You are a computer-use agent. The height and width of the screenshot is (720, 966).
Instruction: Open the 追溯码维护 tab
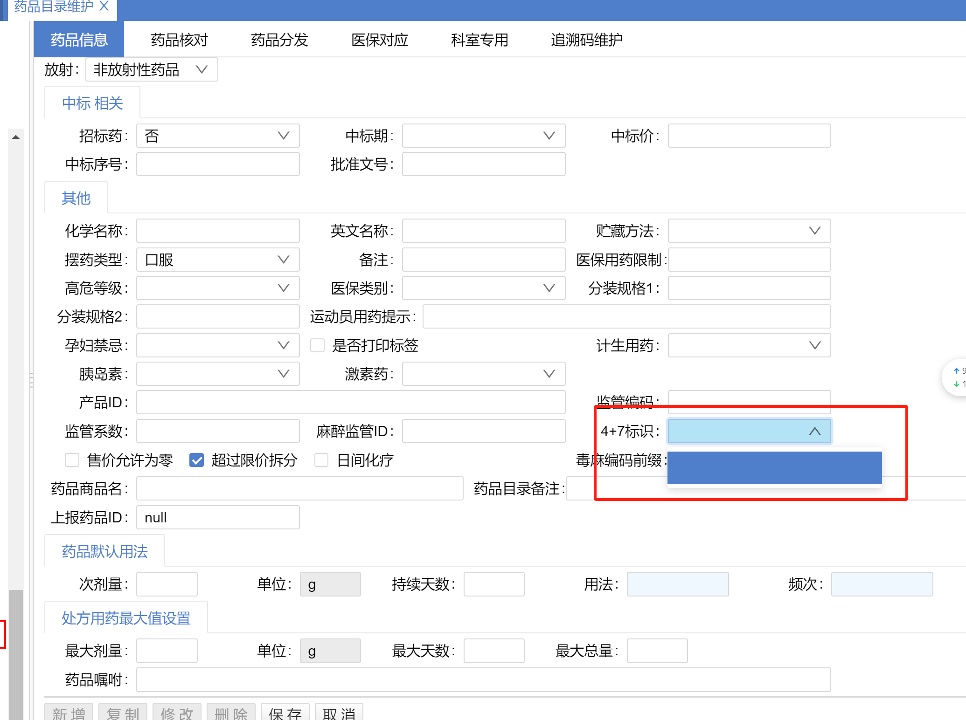pyautogui.click(x=586, y=40)
